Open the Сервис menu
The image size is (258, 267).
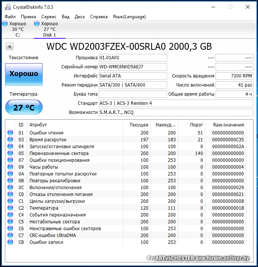coord(49,17)
